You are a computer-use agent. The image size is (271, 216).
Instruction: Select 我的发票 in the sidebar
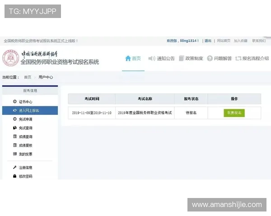[30, 154]
